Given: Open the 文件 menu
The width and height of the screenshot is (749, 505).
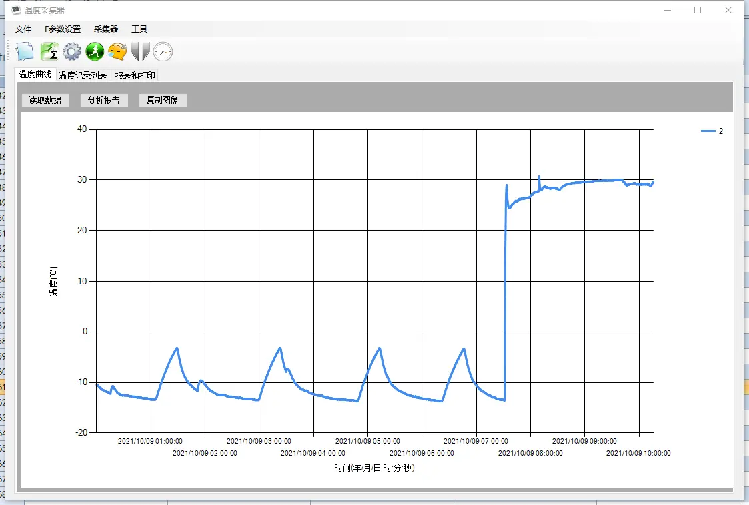Looking at the screenshot, I should coord(23,29).
